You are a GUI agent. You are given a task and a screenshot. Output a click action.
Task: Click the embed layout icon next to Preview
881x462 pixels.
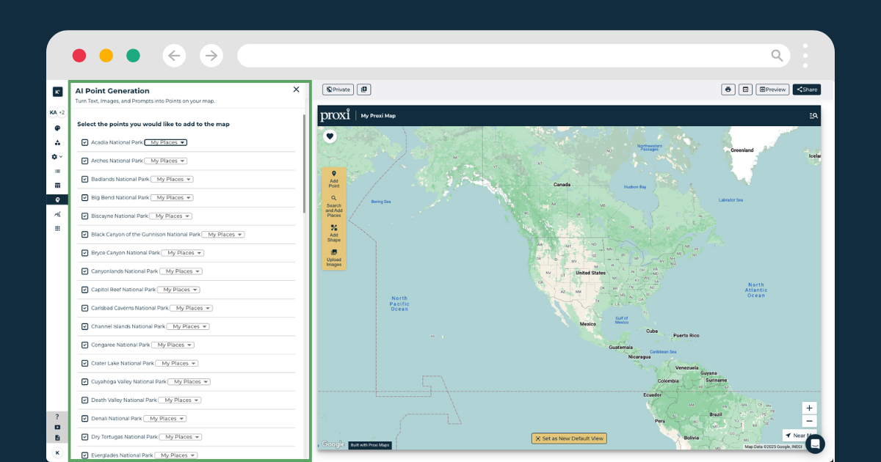point(745,89)
